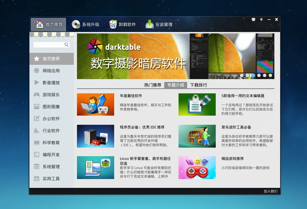Viewport: 307px width, 209px height.
Task: Switch to the 下载排行 tab
Action: pyautogui.click(x=199, y=85)
